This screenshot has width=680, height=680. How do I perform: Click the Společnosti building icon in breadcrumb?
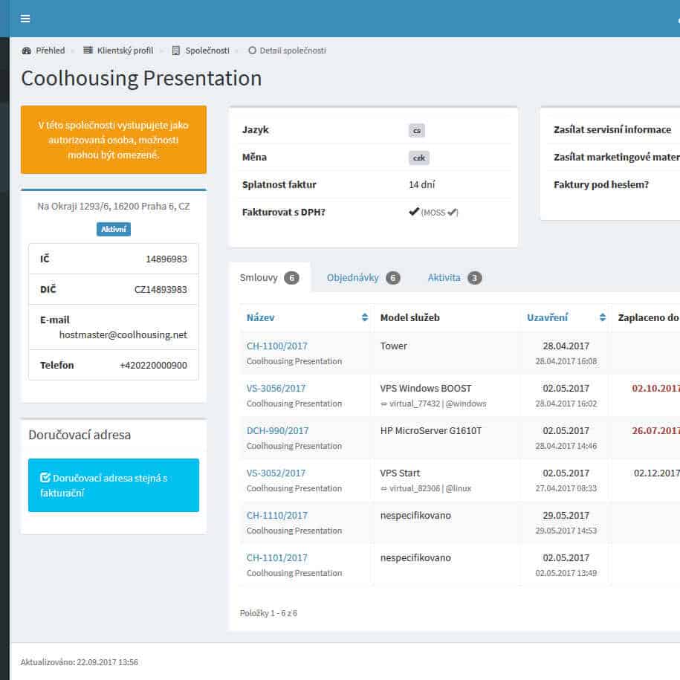[175, 51]
